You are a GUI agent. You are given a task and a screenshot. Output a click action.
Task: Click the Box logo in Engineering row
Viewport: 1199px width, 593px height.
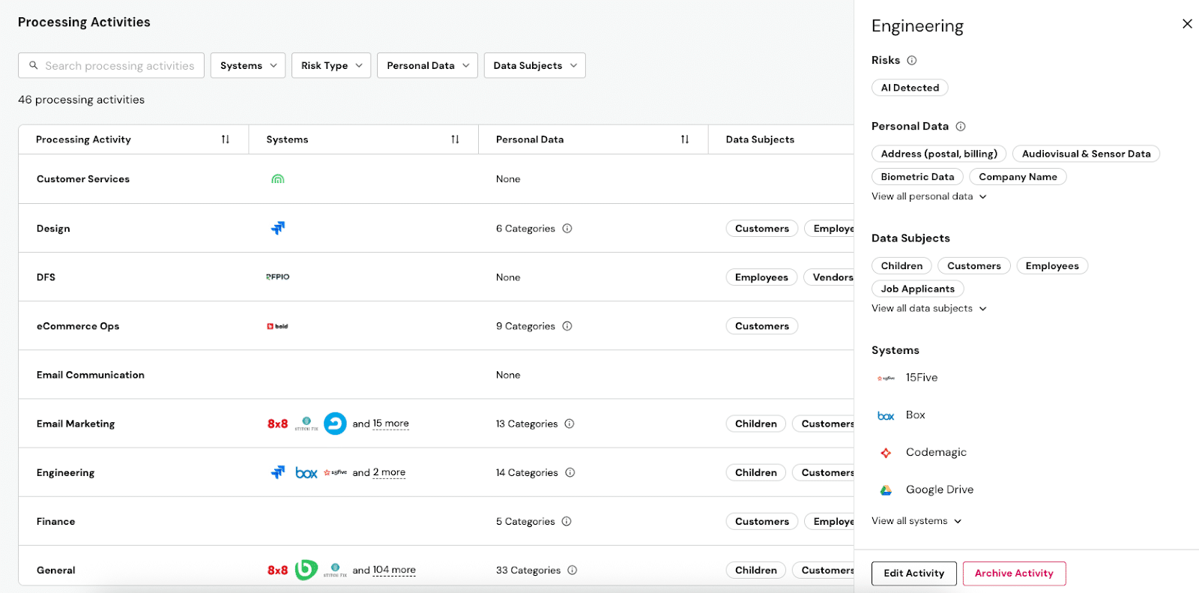[x=306, y=473]
